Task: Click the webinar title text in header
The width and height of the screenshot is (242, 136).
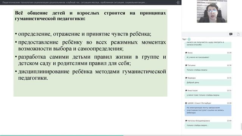Action: point(75,3)
